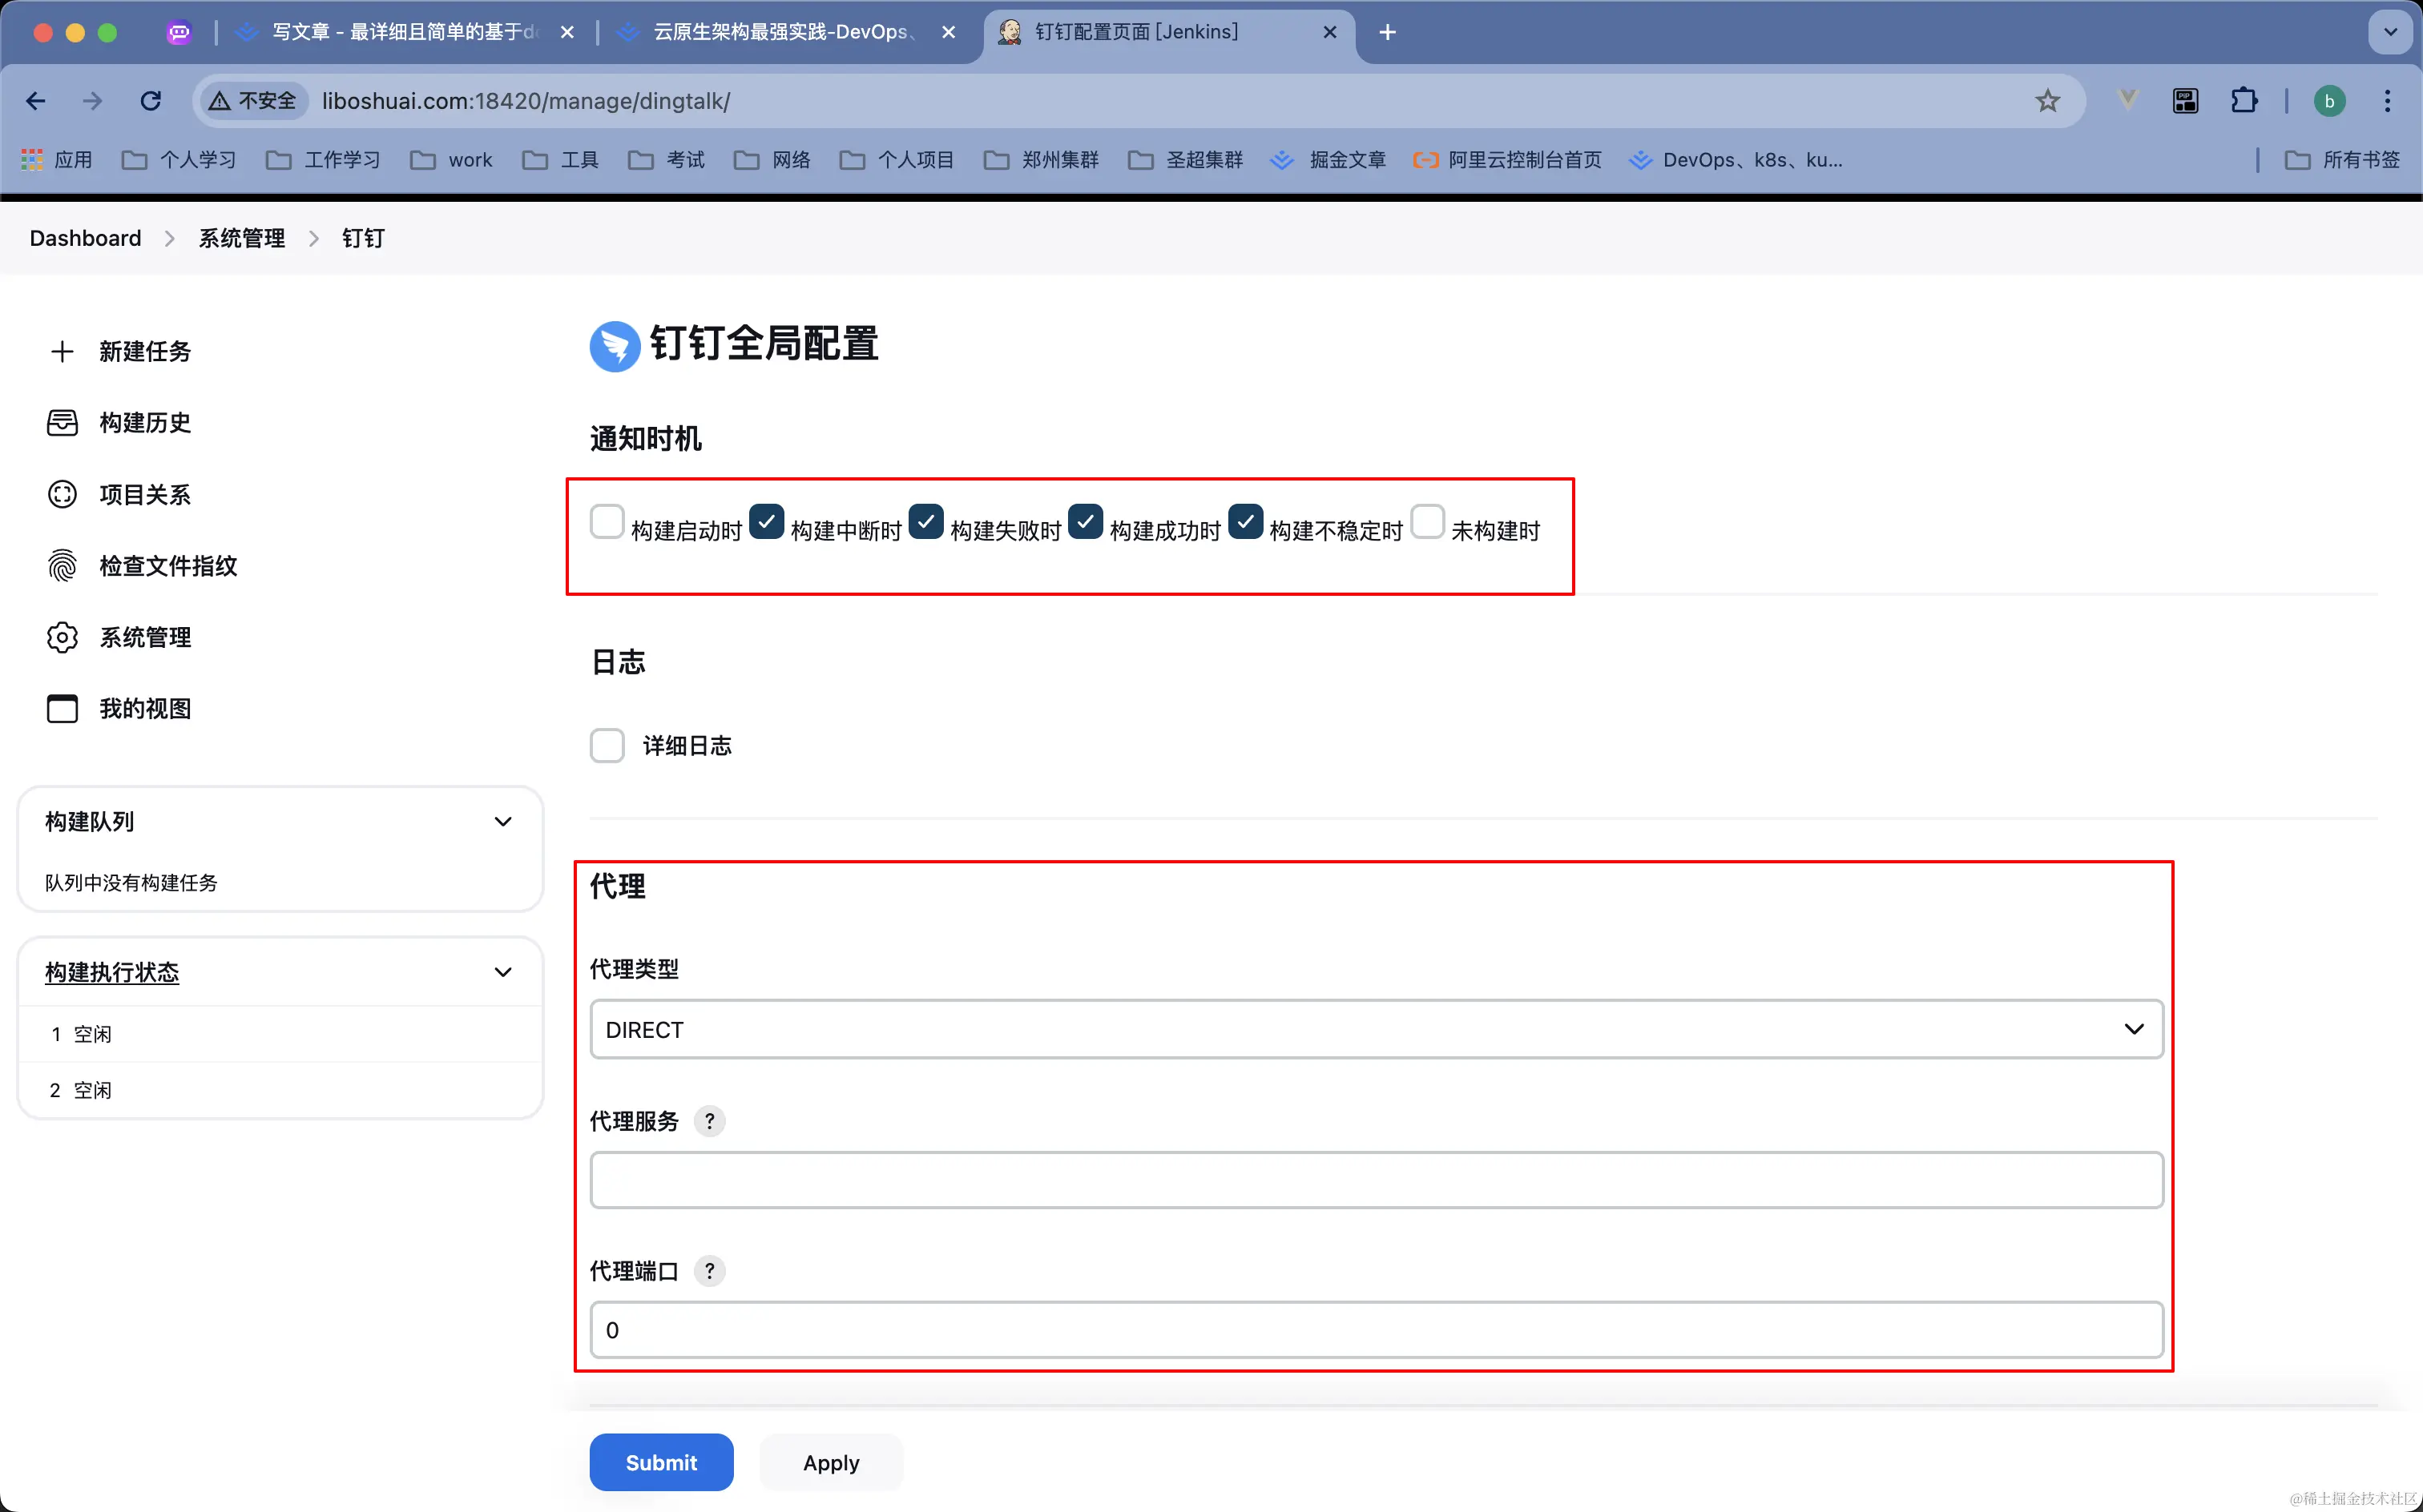Collapse the 构建队列 panel chevron

click(503, 822)
